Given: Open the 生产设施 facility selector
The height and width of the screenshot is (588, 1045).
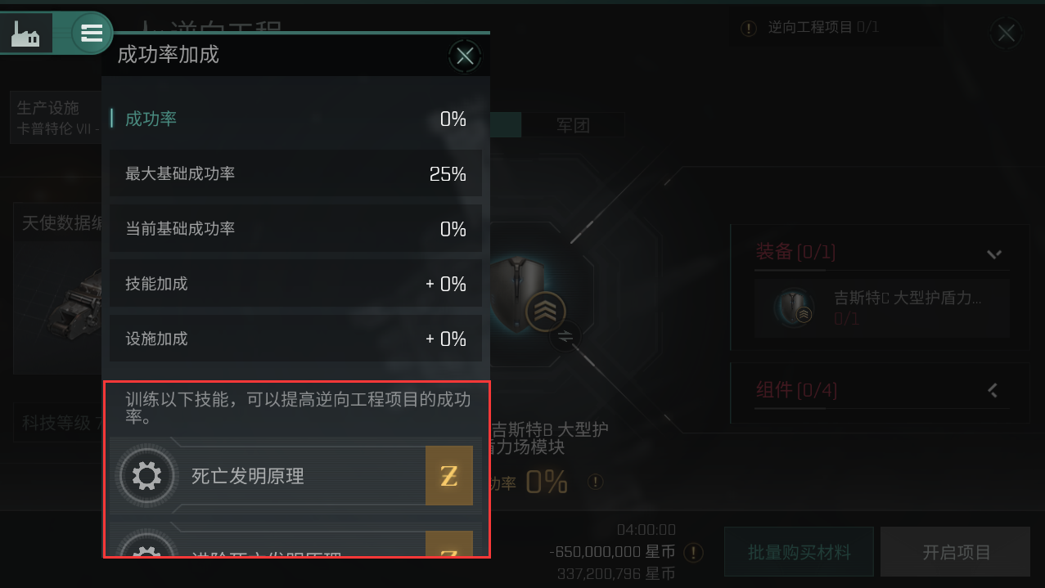Looking at the screenshot, I should [x=56, y=118].
